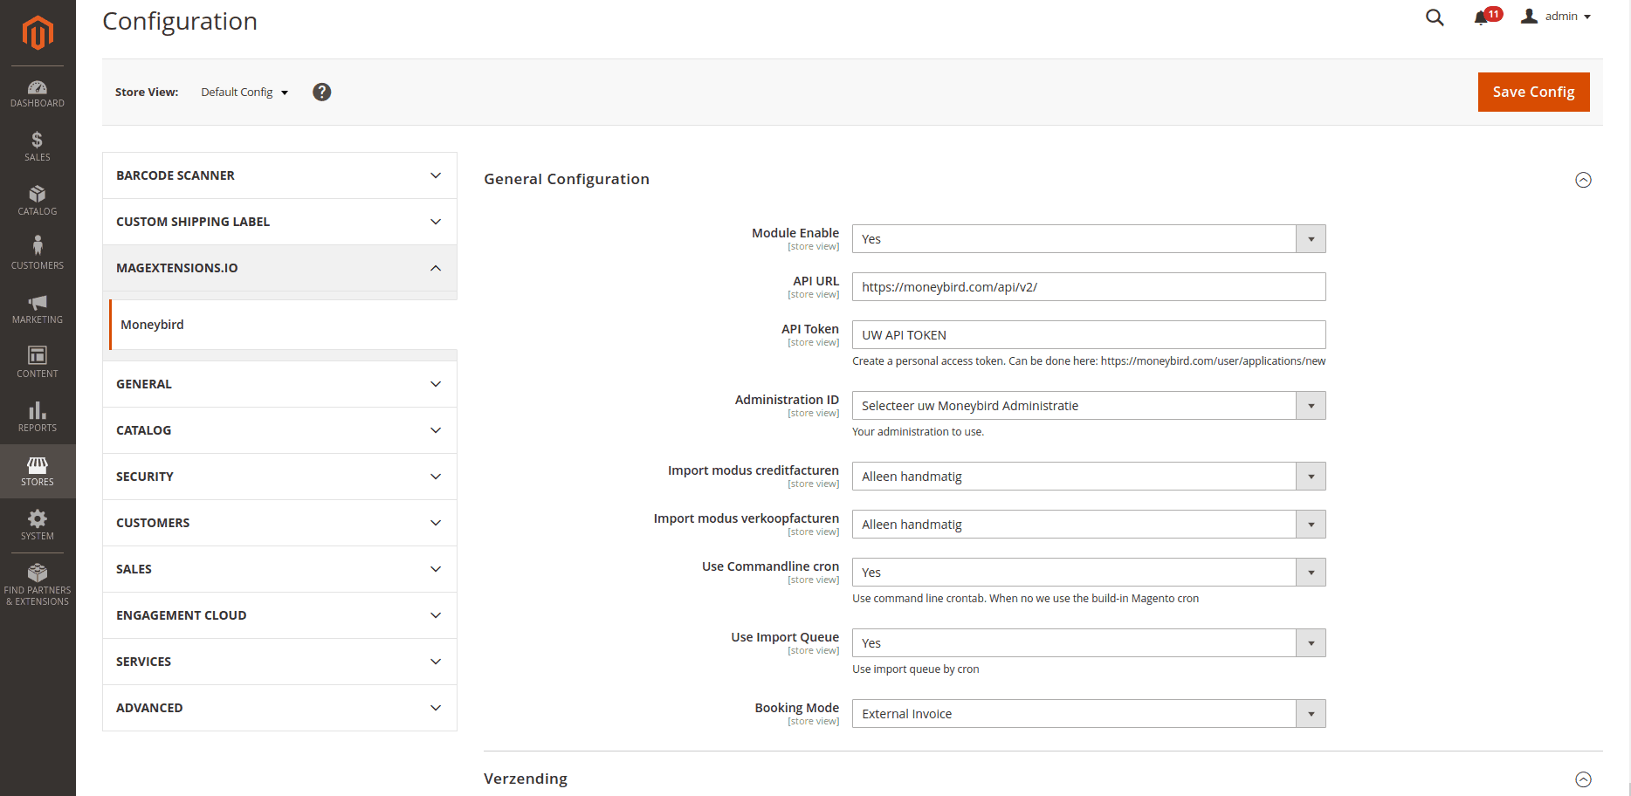The height and width of the screenshot is (796, 1631).
Task: Expand the Catalog config section
Action: coord(279,430)
